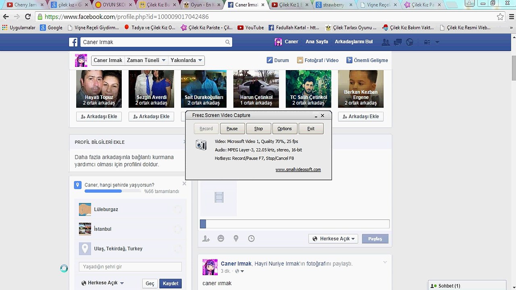The image size is (516, 290).
Task: Open Options in Freez dialog
Action: point(285,128)
